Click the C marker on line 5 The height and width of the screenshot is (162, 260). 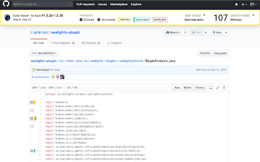32,111
